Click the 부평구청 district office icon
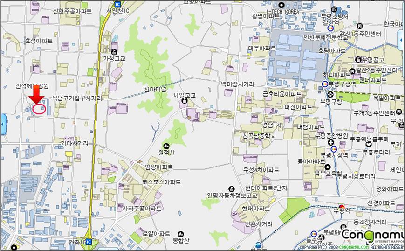The image size is (405, 251). (x=330, y=95)
